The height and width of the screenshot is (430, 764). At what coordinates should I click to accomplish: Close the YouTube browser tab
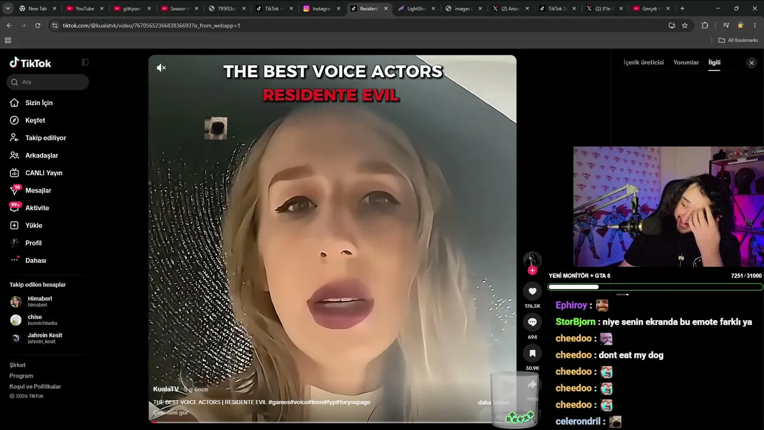(x=101, y=8)
